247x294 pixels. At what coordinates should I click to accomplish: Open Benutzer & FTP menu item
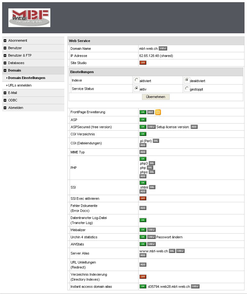coord(20,55)
